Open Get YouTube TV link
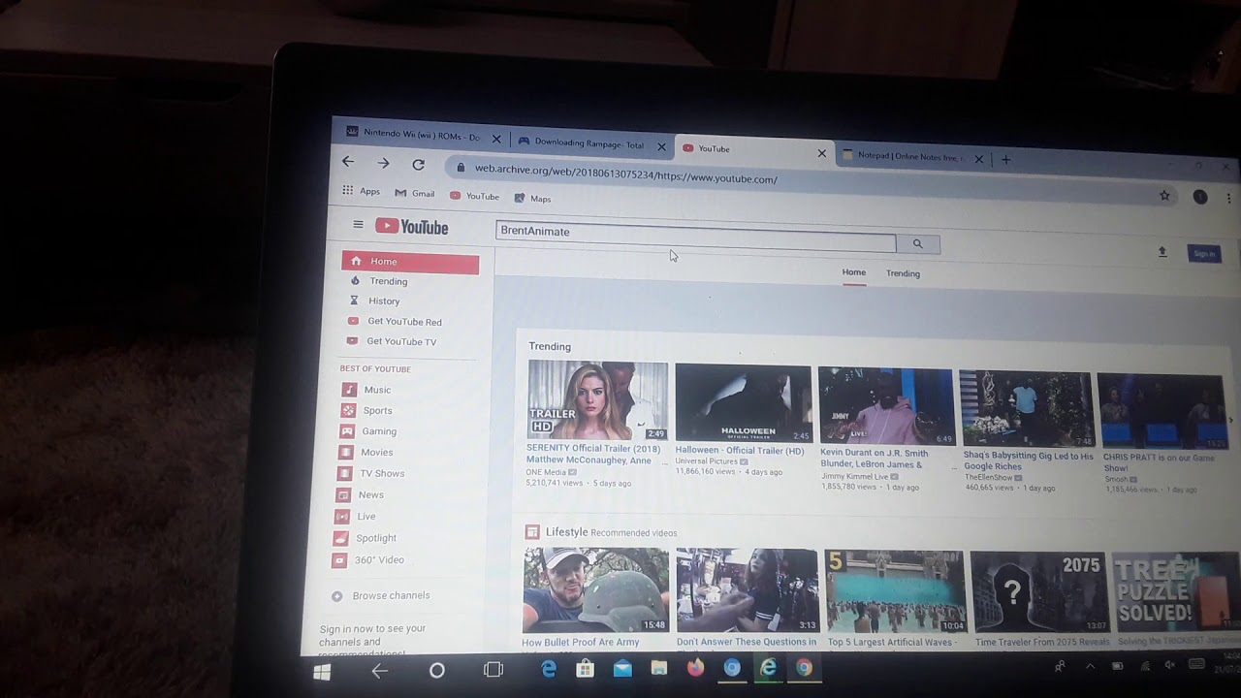Screen dimensions: 1241x698 (x=392, y=341)
